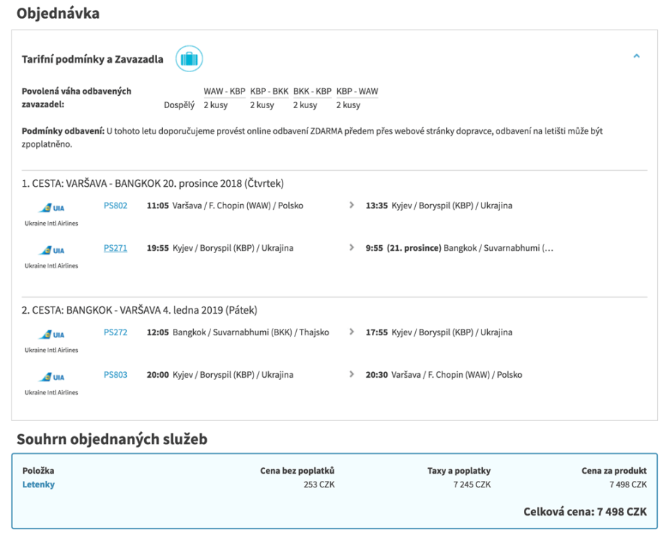Select the BKK - KBP baggage header

[312, 92]
